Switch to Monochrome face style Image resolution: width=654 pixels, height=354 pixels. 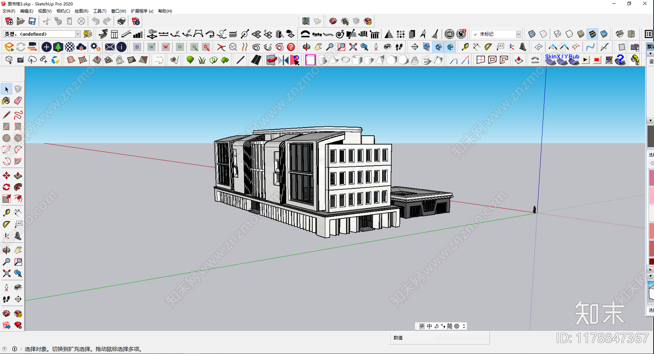coord(604,34)
